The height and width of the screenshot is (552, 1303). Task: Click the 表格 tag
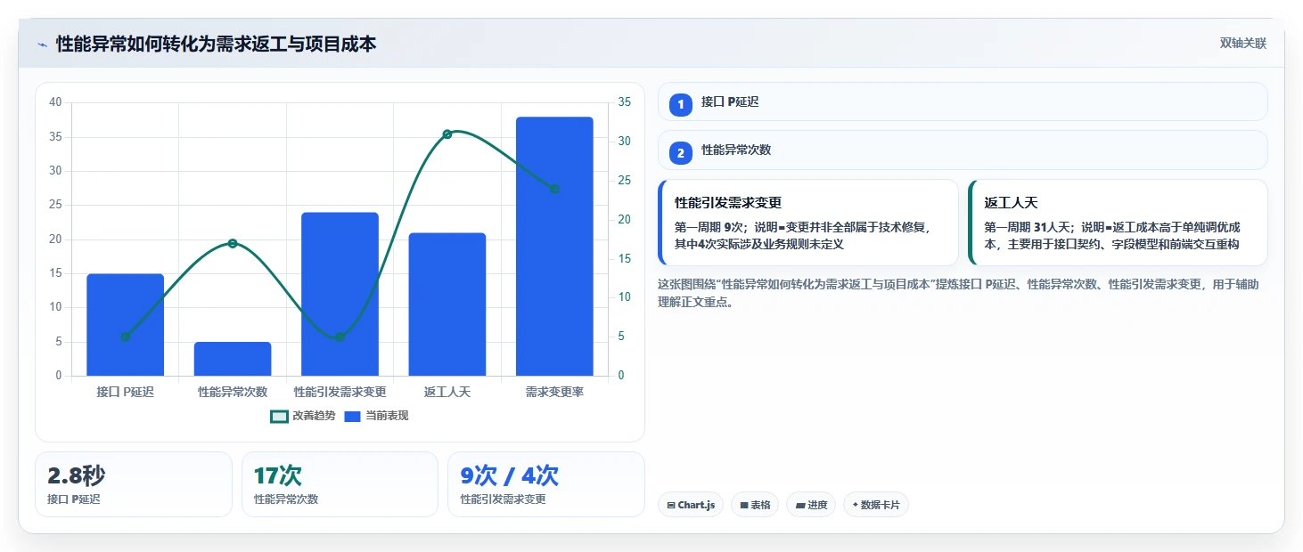coord(755,505)
